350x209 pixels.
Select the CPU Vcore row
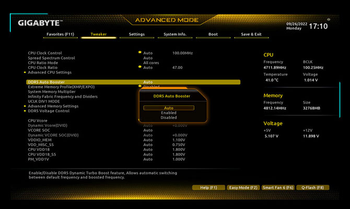pos(38,121)
